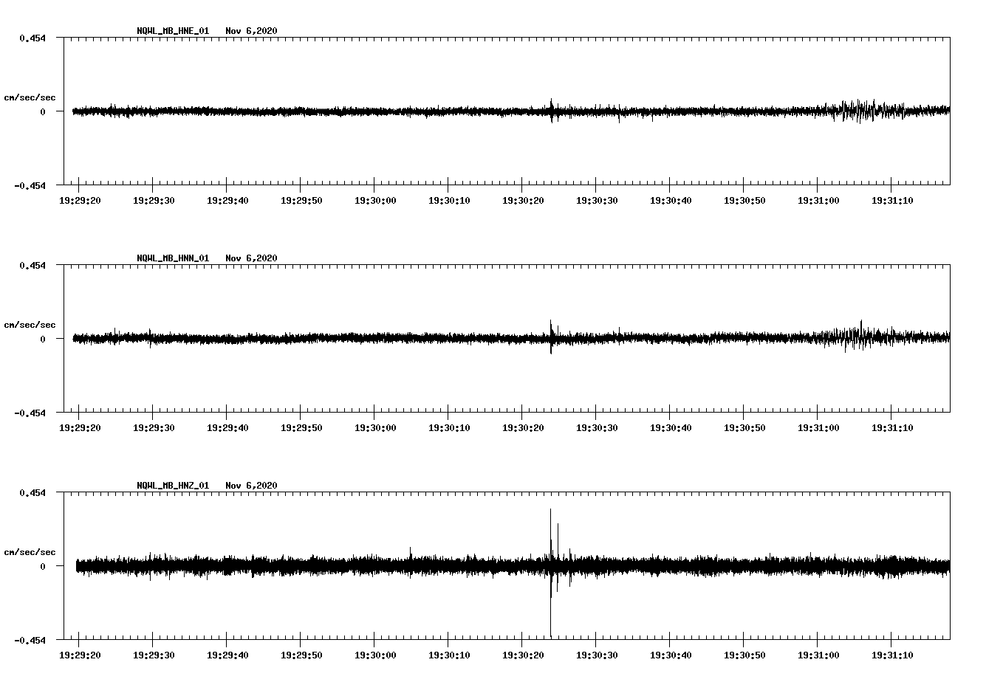Click the 19:31:10 tick label on bottom axis
The height and width of the screenshot is (682, 1003).
[x=893, y=653]
